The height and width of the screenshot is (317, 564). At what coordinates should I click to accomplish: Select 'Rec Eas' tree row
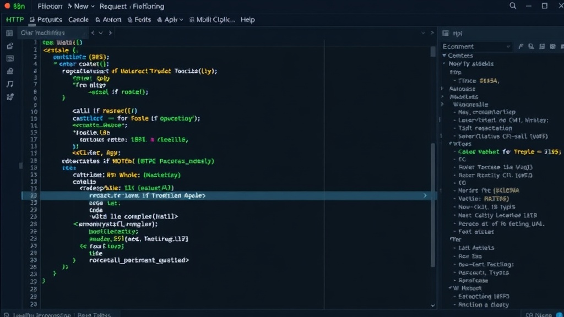point(470,256)
